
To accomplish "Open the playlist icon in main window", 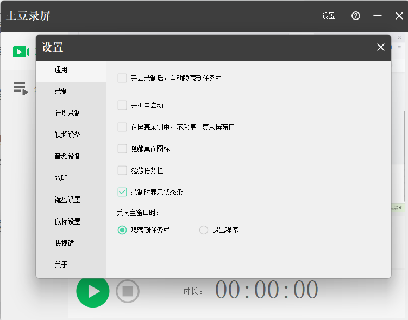I will [x=21, y=88].
